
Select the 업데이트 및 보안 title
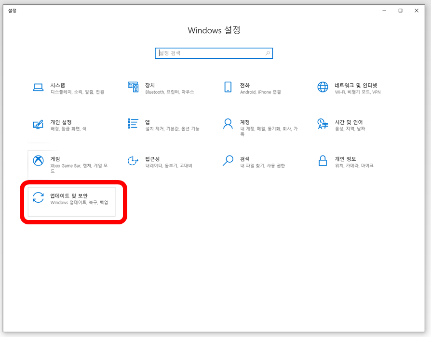coord(69,195)
